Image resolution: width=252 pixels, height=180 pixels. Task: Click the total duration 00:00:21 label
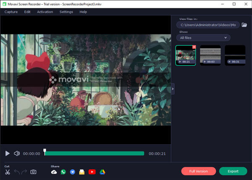click(157, 154)
